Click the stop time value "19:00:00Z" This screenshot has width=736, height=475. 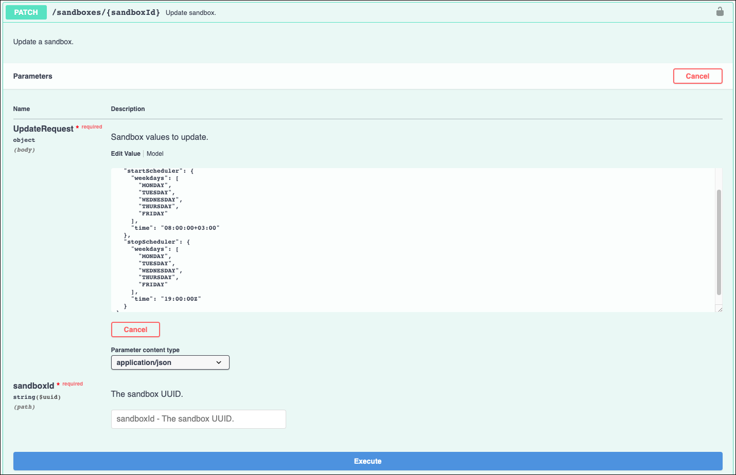tap(181, 299)
